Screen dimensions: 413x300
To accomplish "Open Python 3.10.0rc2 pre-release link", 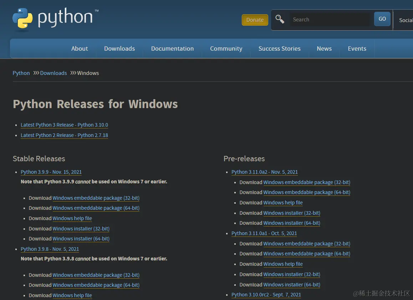I will pyautogui.click(x=266, y=295).
